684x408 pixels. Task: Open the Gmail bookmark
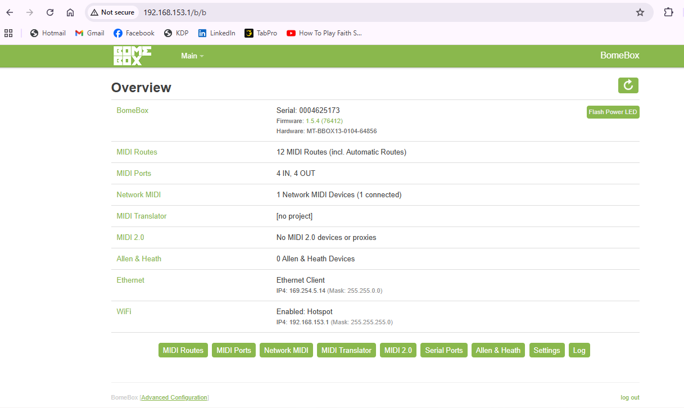(90, 33)
